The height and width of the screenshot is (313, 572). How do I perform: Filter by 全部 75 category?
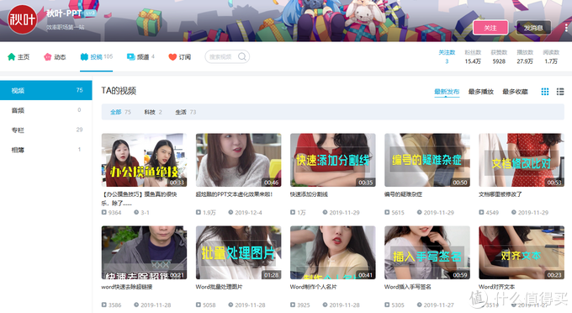pos(120,112)
